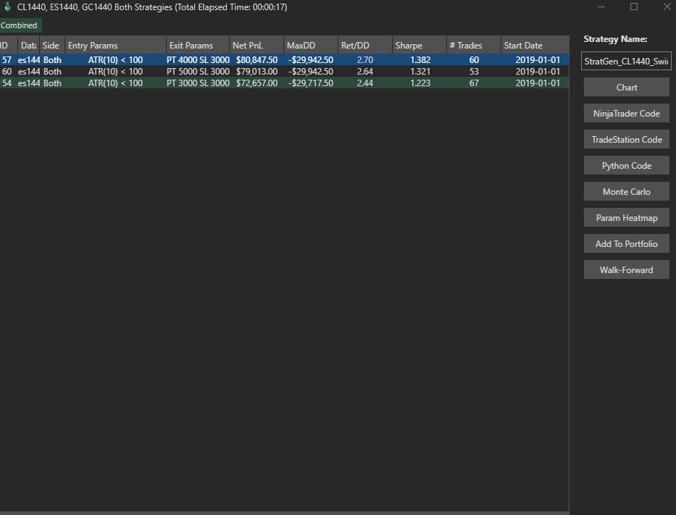This screenshot has height=515, width=676.
Task: Click exit params PT 5000 SL 3000
Action: click(198, 72)
